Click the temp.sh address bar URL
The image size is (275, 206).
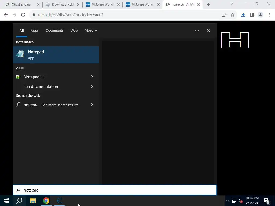(x=71, y=15)
